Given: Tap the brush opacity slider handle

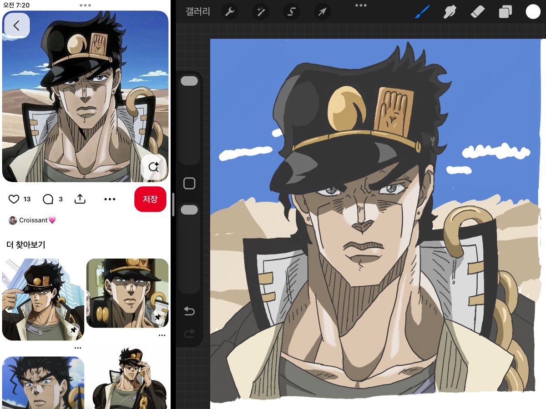Looking at the screenshot, I should tap(189, 209).
